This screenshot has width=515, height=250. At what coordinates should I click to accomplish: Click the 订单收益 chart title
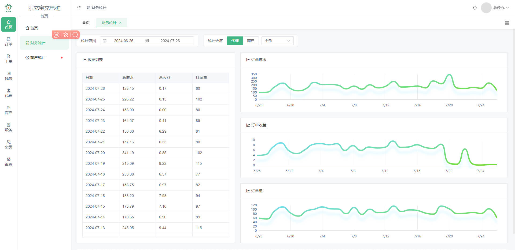point(259,125)
